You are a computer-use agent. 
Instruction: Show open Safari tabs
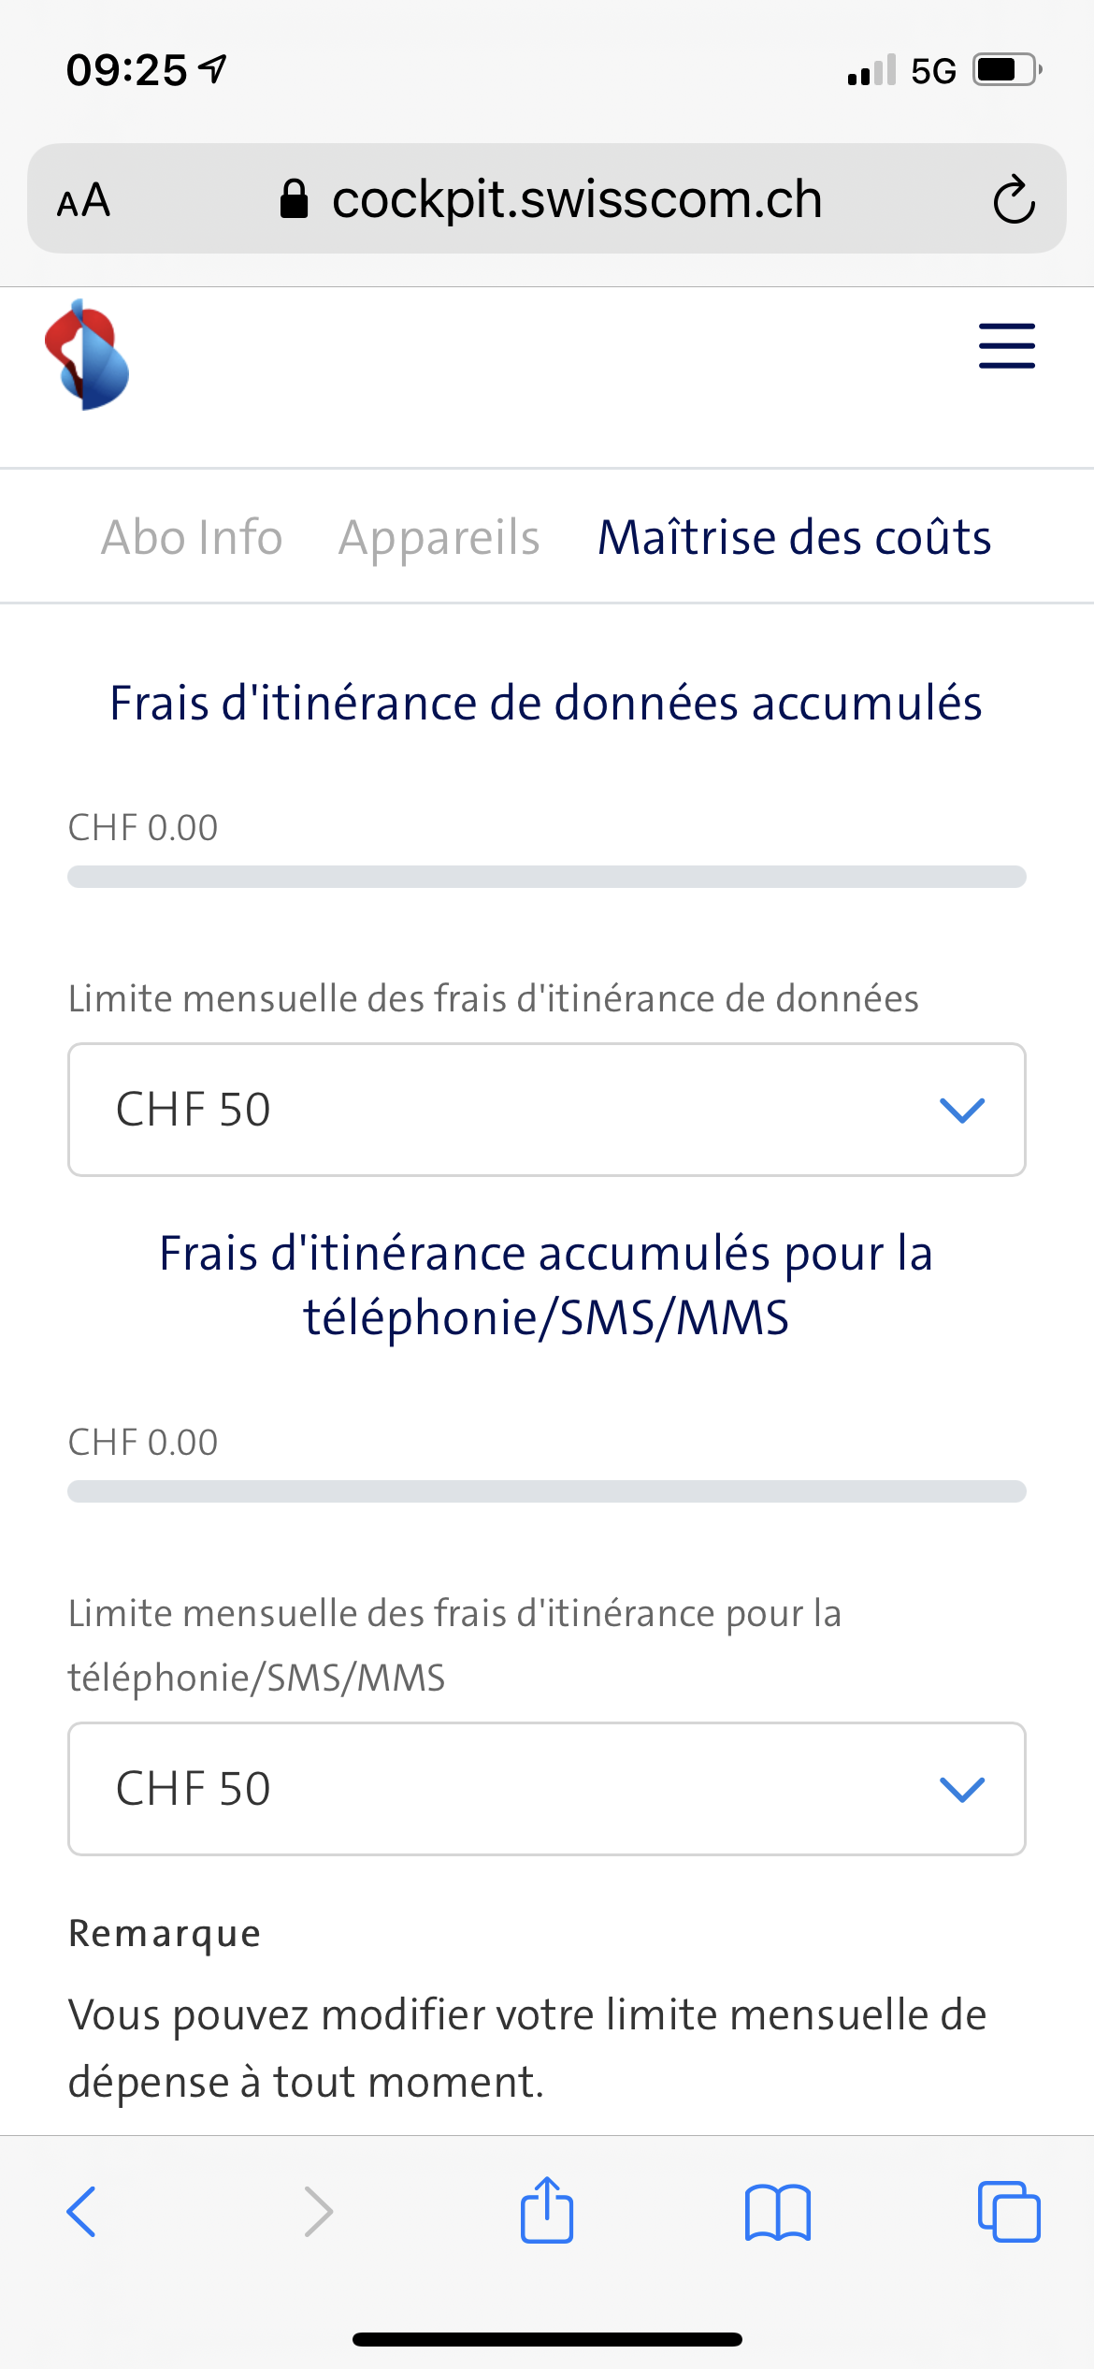point(1008,2212)
